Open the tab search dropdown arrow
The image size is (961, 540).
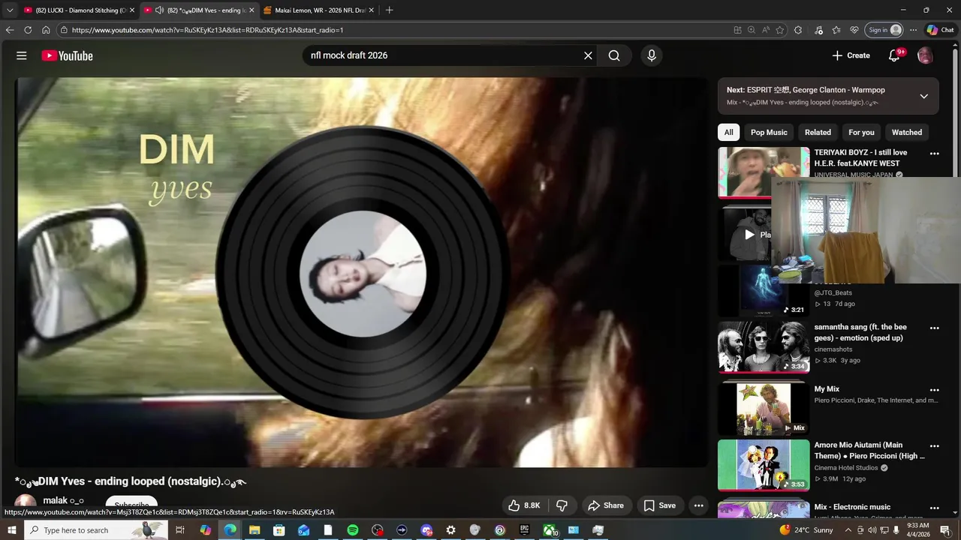(10, 10)
